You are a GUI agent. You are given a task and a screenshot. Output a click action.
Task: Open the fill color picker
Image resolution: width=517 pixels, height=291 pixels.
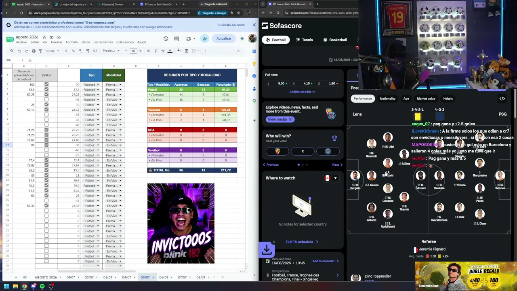click(179, 51)
